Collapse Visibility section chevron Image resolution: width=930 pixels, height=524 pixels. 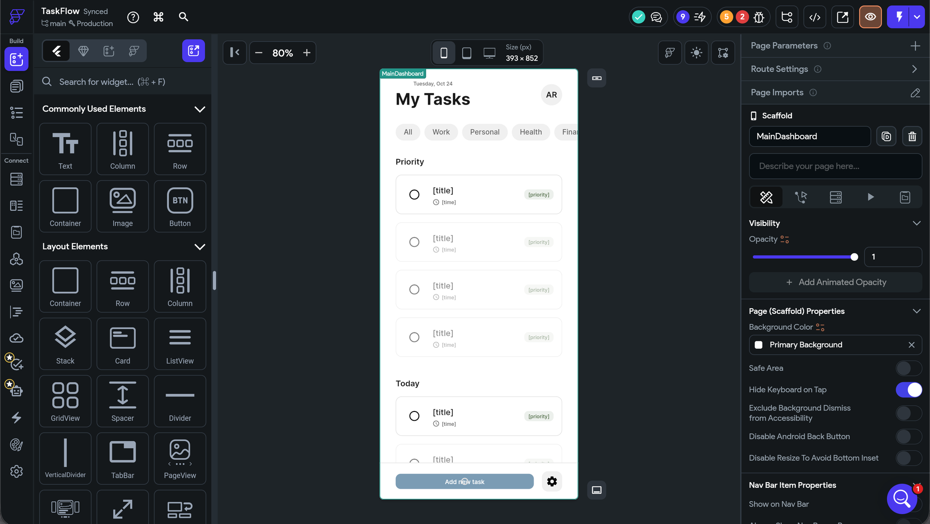point(917,223)
